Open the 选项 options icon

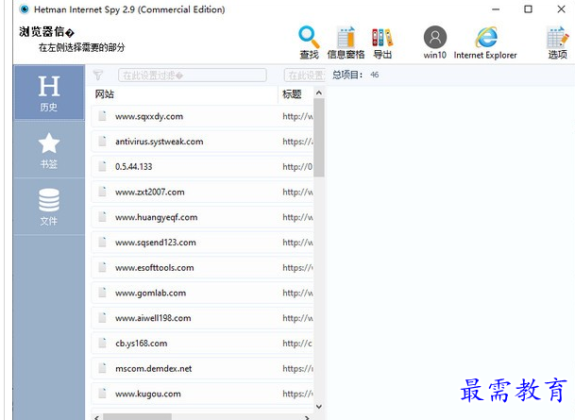557,42
